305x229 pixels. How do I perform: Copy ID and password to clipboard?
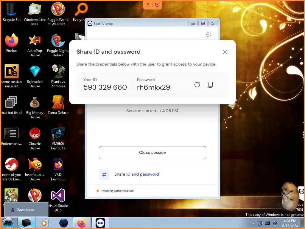click(x=210, y=84)
